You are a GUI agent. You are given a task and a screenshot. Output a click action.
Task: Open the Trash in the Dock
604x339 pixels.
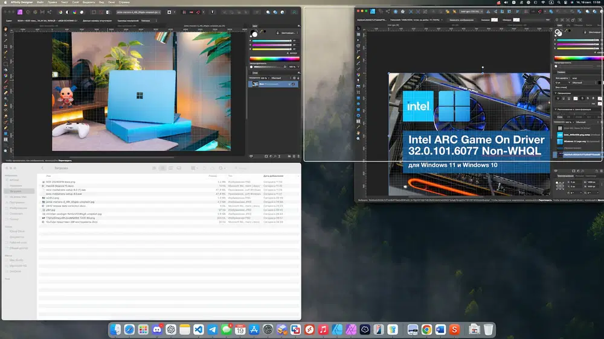[x=489, y=329]
